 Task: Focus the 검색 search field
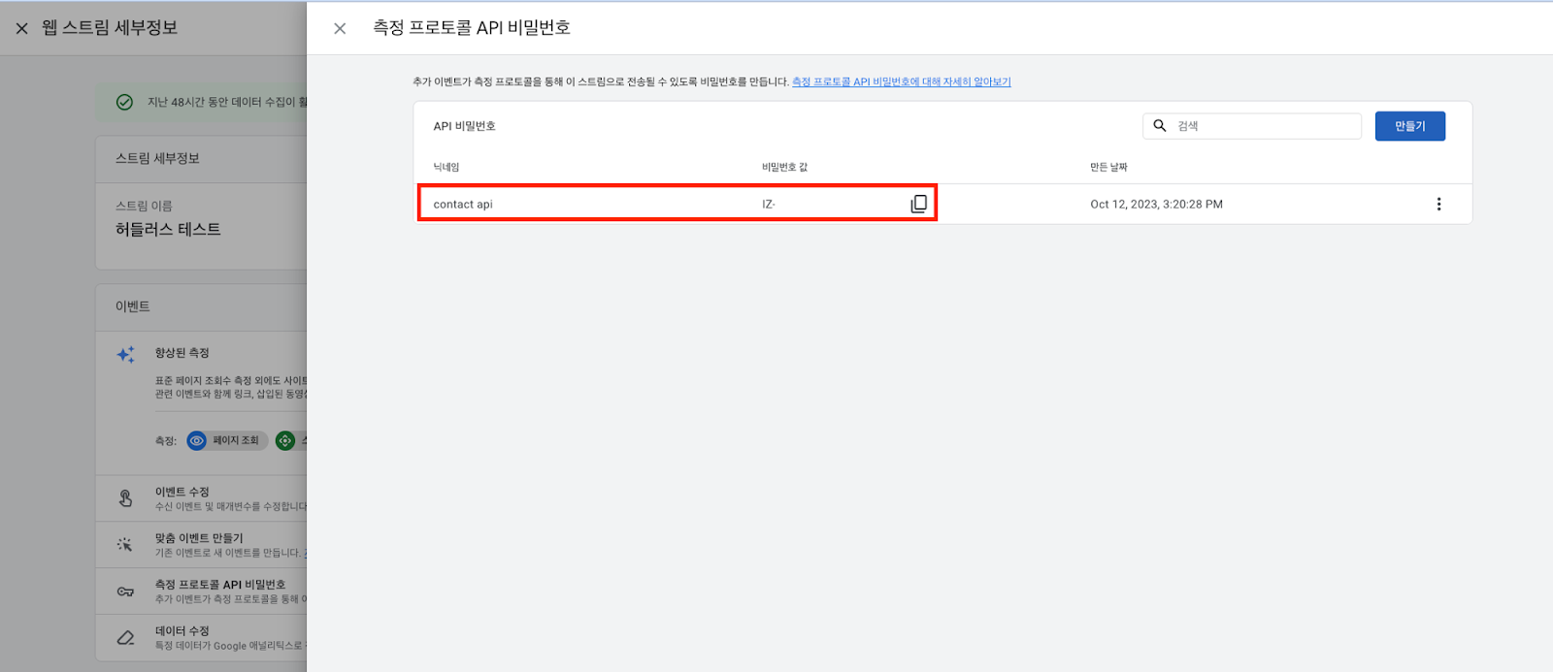click(x=1252, y=126)
